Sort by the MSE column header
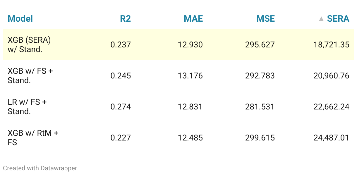Screen dimensions: 357x175 coord(265,19)
